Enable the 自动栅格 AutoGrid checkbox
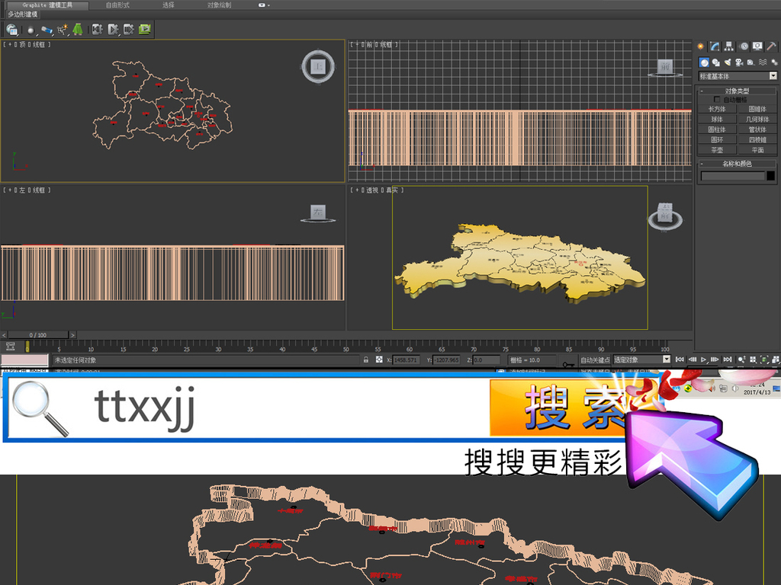The height and width of the screenshot is (585, 781). click(716, 100)
